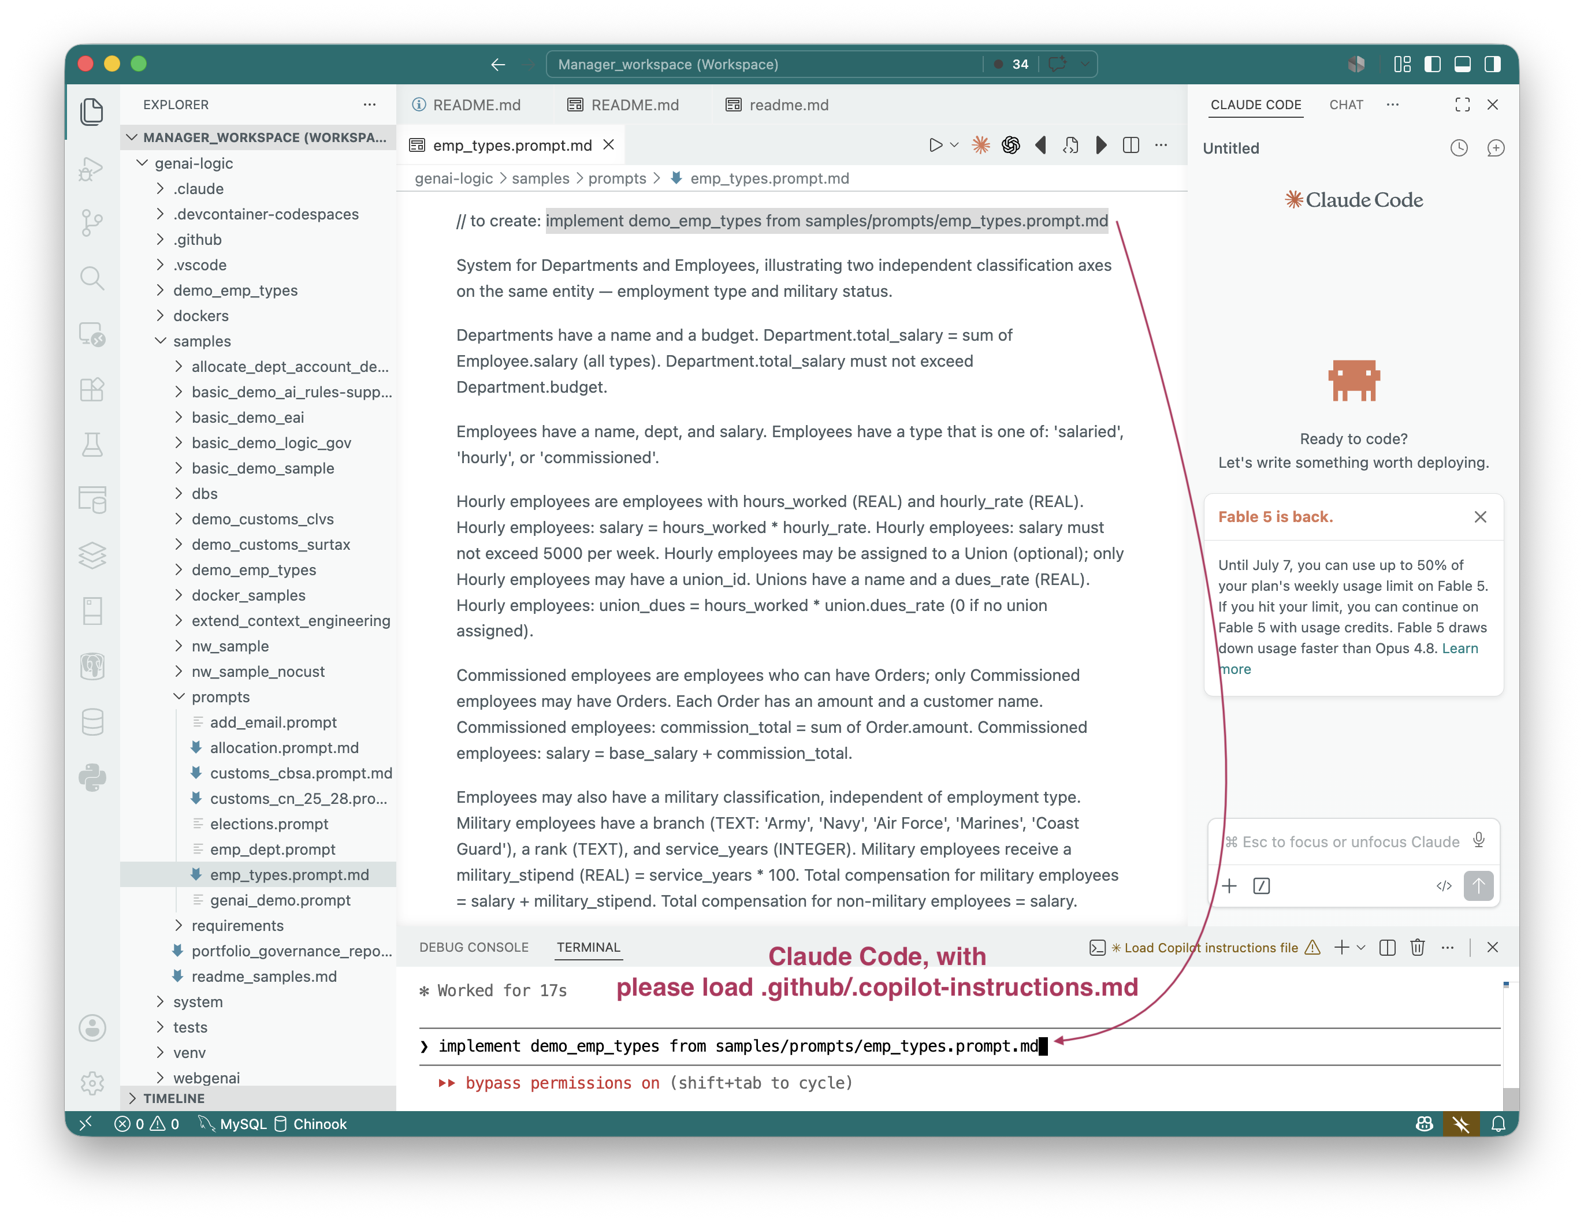1584x1222 pixels.
Task: Toggle the bottom panel visibility
Action: 1462,64
